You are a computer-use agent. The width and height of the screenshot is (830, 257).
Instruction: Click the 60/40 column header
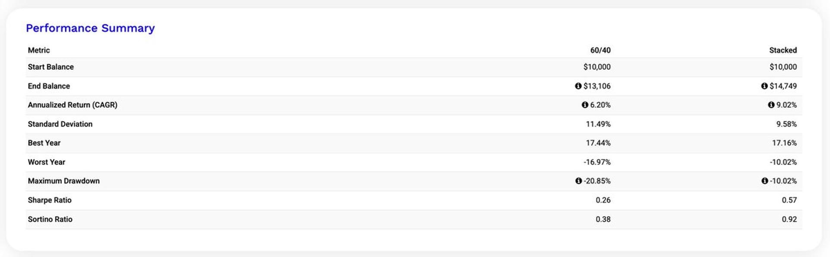click(600, 50)
